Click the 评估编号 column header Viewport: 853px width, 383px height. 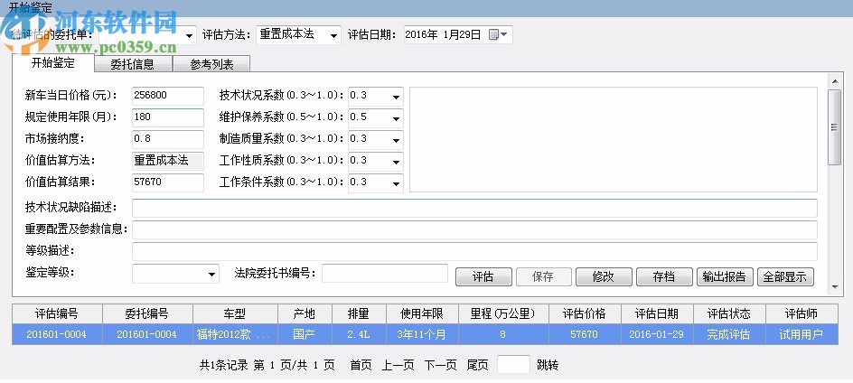(57, 314)
